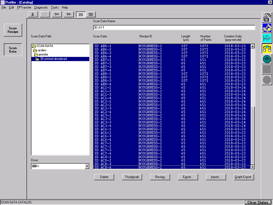Click the cyan scan profile graph icon

pyautogui.click(x=267, y=38)
